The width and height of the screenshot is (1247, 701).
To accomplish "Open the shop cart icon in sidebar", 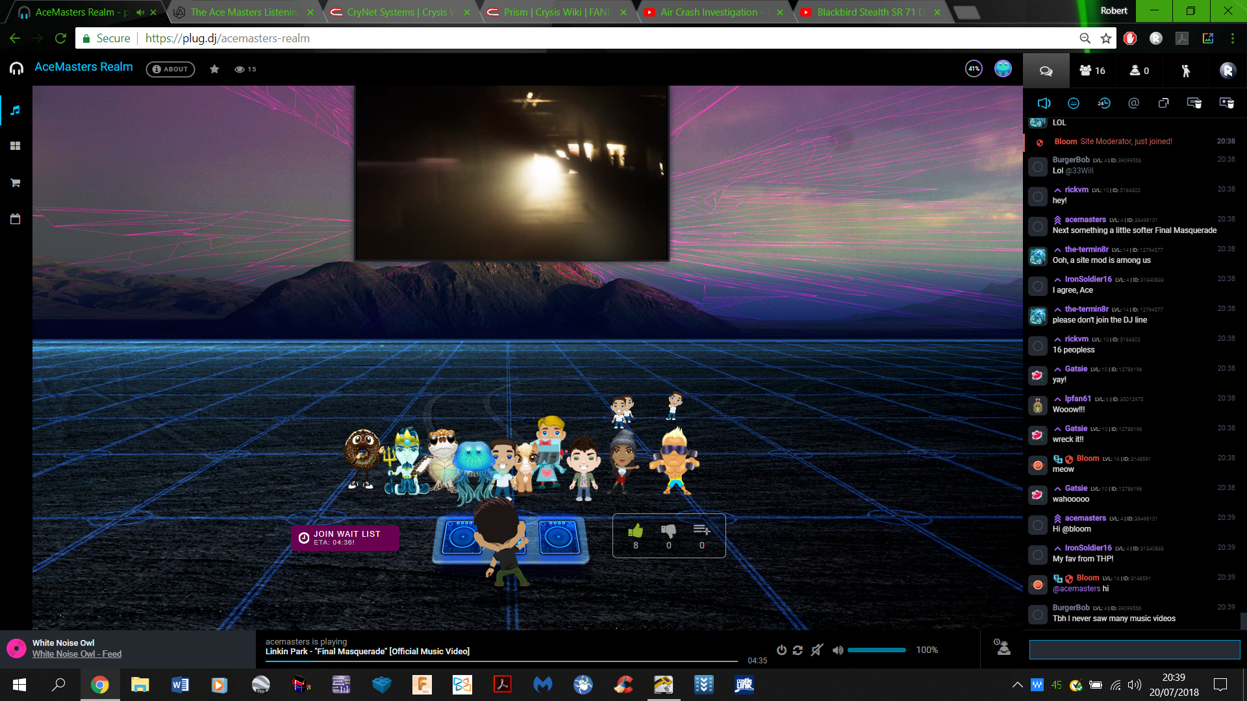I will pyautogui.click(x=16, y=183).
